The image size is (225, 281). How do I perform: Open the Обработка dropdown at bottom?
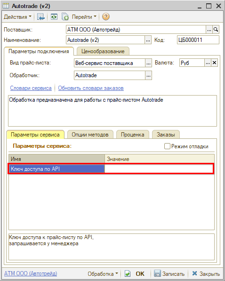click(x=103, y=274)
